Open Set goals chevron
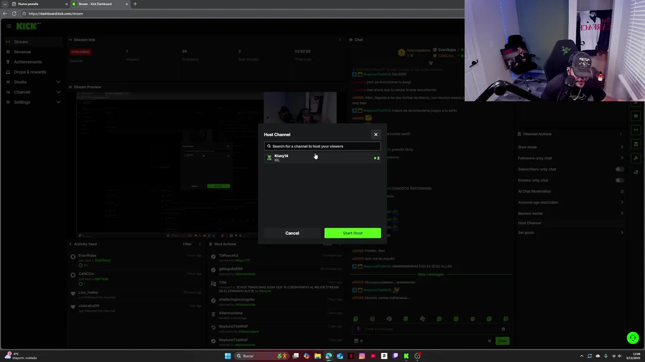 coord(622,232)
